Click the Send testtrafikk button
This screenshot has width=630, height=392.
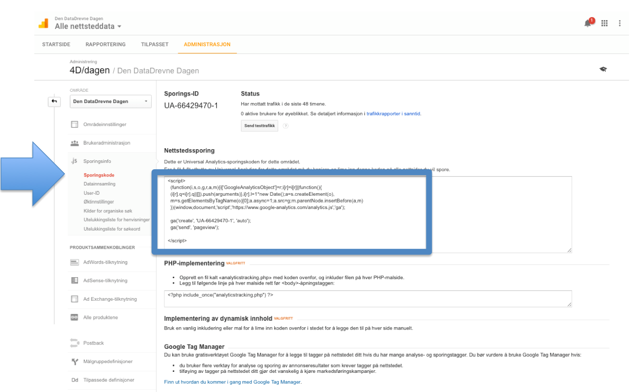[x=260, y=126]
